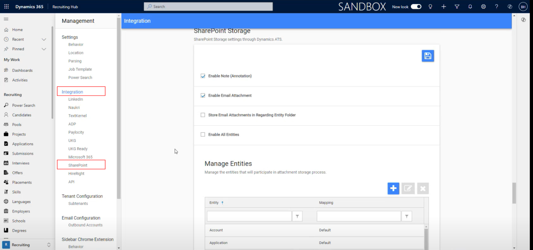Open the Mapping column filter funnel
Viewport: 533px width, 250px height.
click(x=406, y=216)
